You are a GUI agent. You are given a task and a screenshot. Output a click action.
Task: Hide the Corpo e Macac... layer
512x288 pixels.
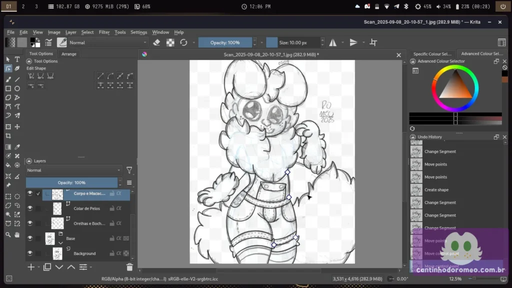pyautogui.click(x=30, y=193)
